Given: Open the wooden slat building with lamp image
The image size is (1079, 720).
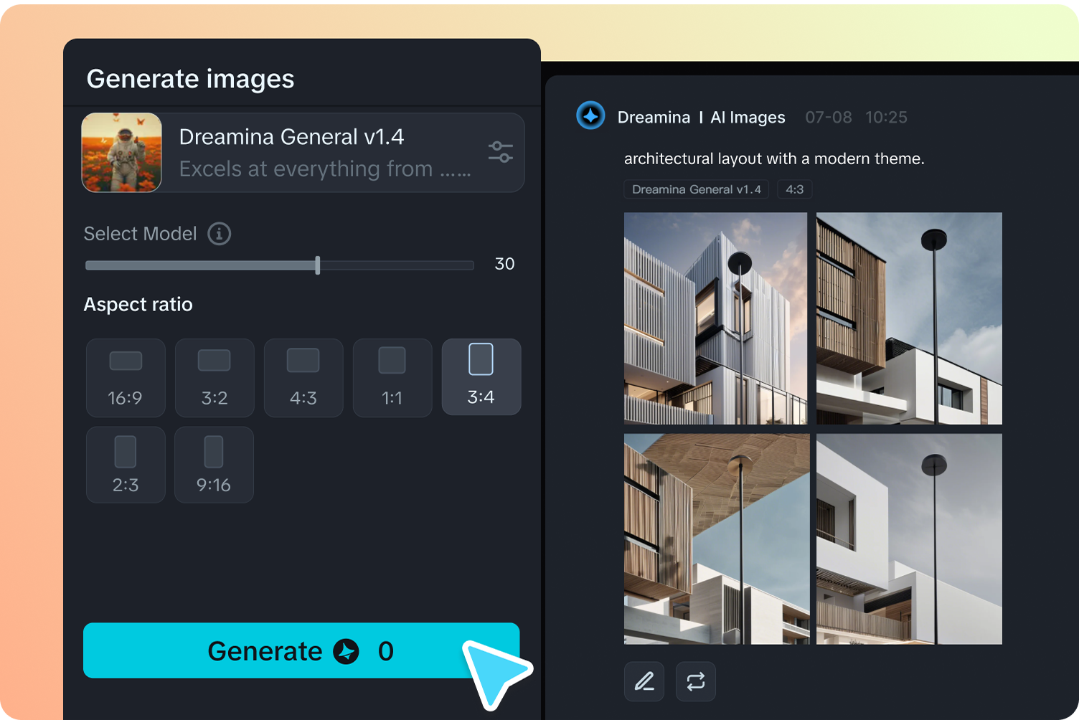Looking at the screenshot, I should click(909, 318).
